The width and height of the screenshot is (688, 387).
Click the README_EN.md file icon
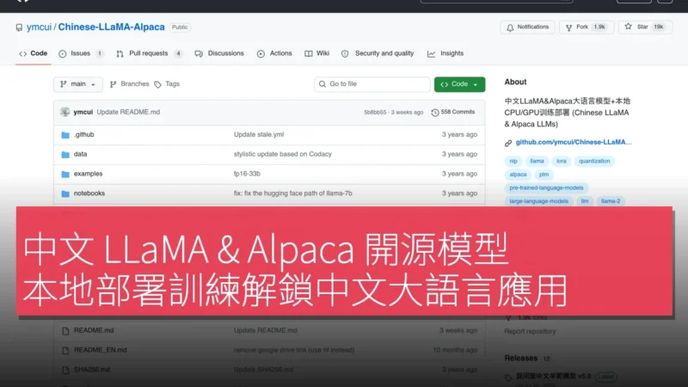[65, 350]
